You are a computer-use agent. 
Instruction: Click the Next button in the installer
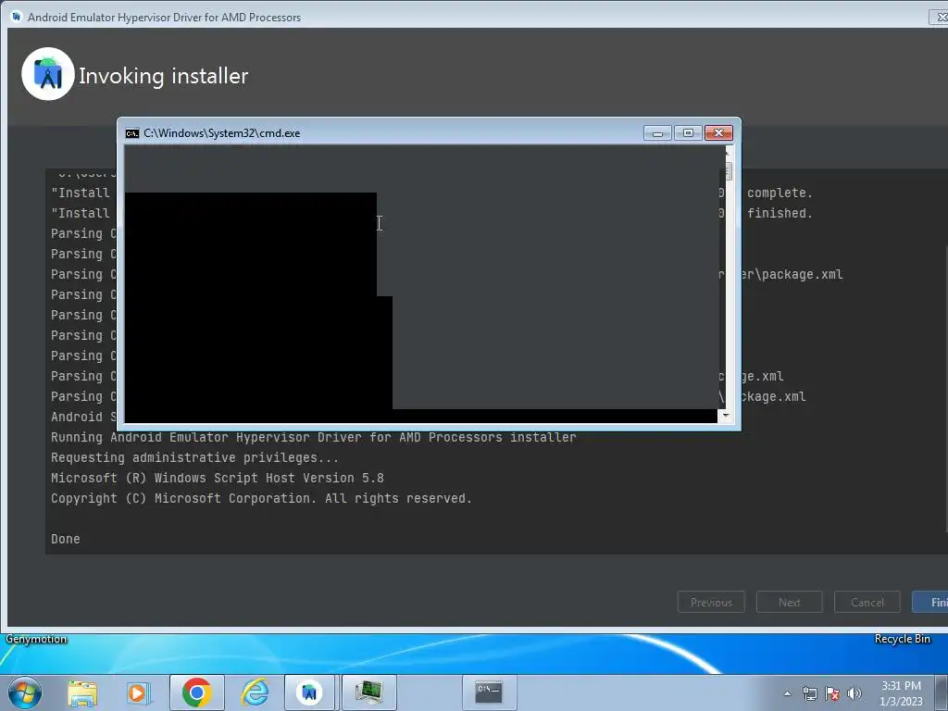[789, 602]
